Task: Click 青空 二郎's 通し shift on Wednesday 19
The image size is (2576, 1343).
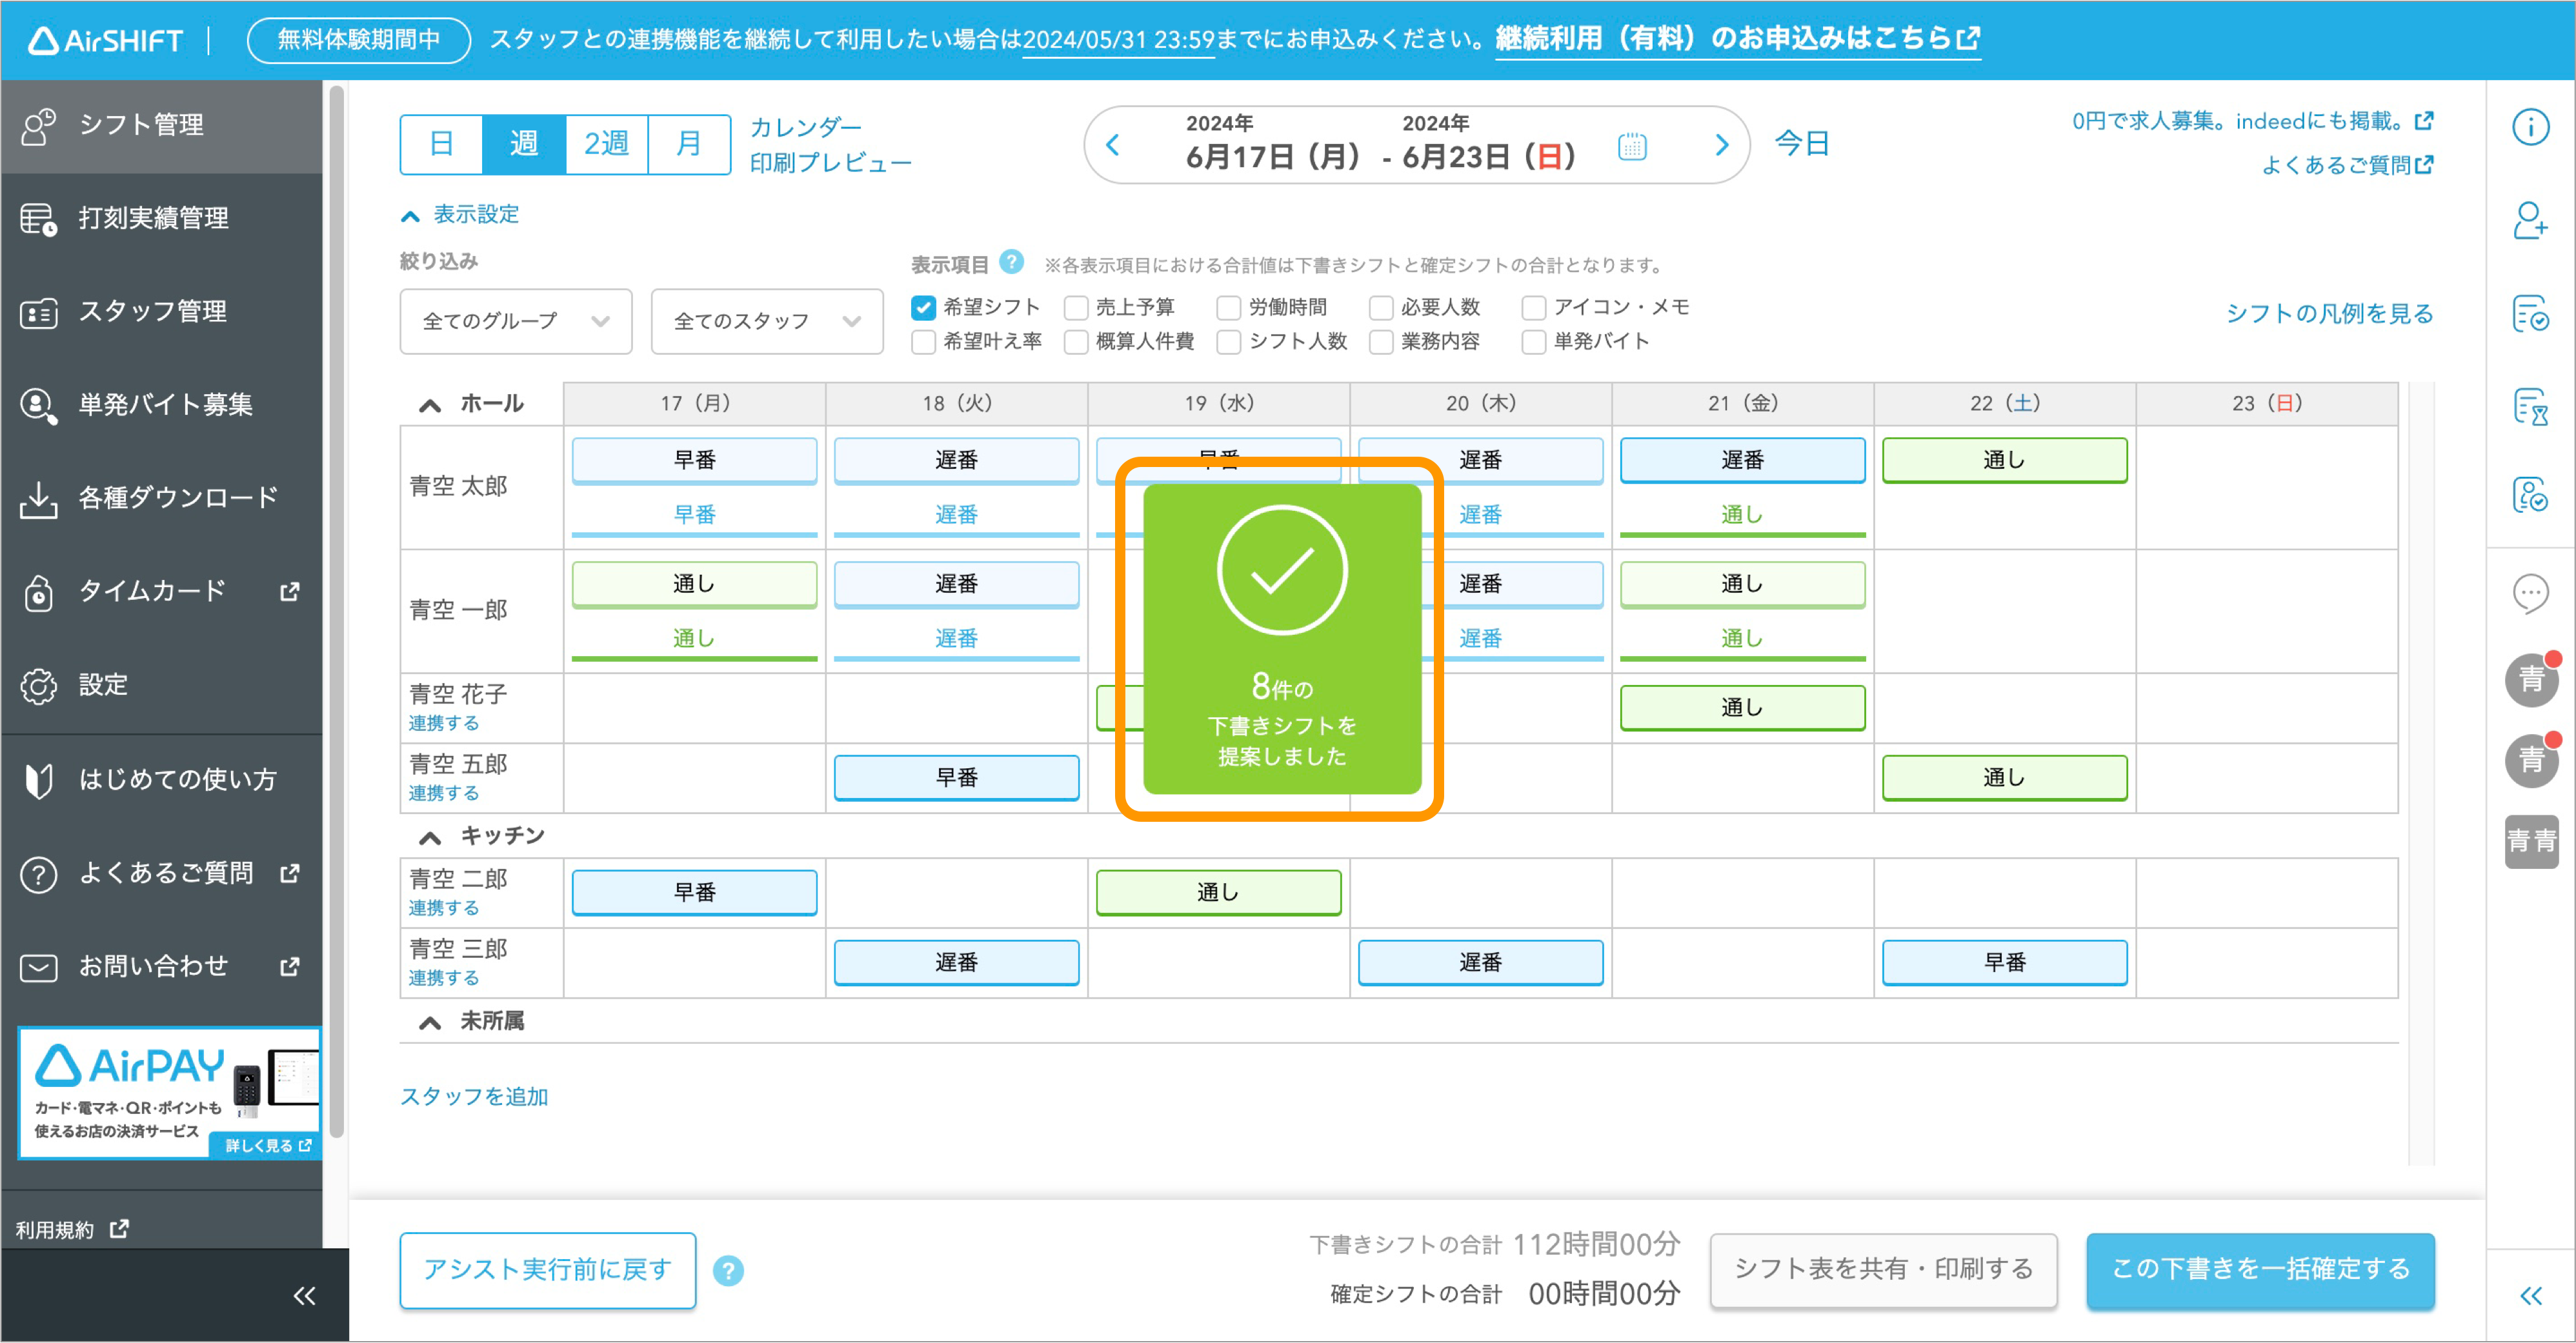Action: click(x=1218, y=893)
